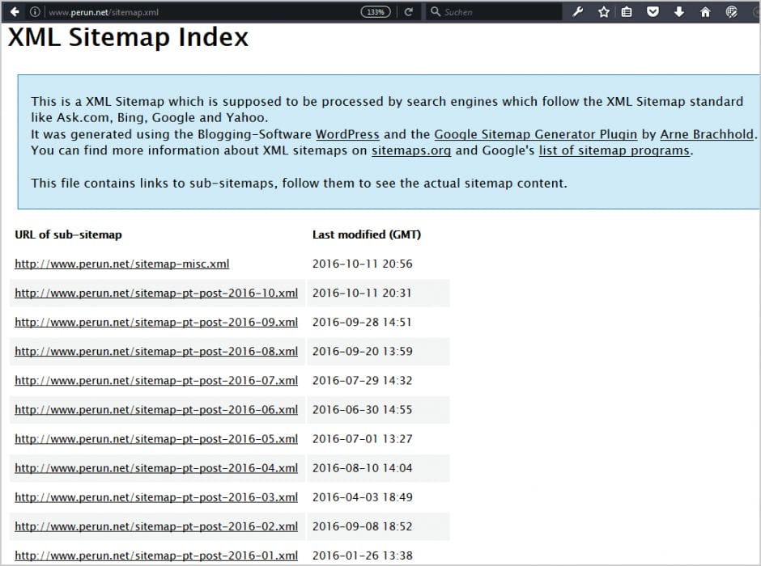
Task: Open sitemap-pt-post-2016-07.xml link
Action: [x=156, y=380]
